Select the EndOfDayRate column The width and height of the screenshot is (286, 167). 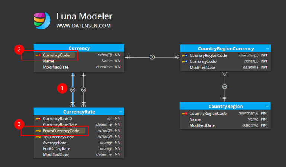[x=79, y=149]
